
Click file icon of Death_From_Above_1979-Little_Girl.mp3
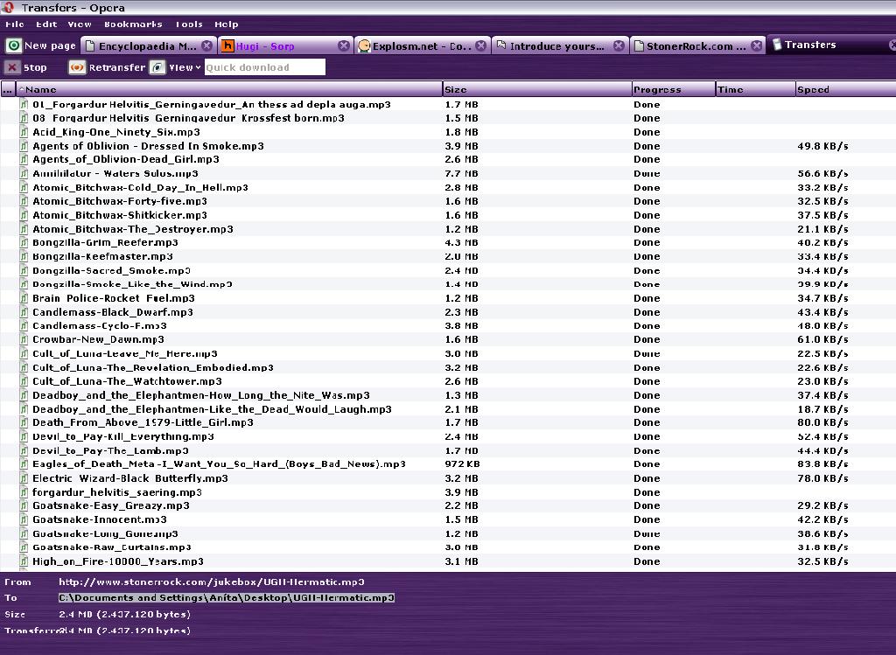[24, 422]
